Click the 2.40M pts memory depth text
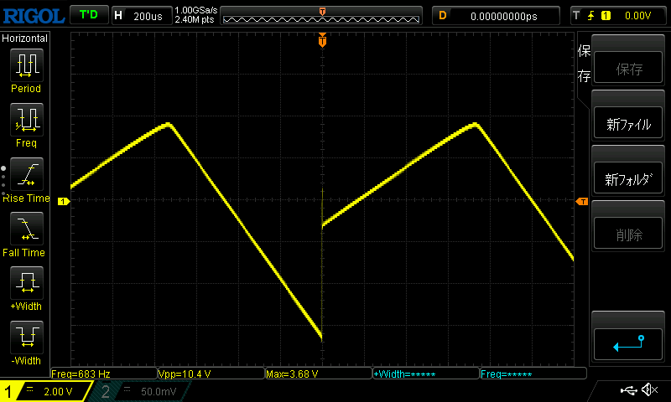671x402 pixels. coord(195,19)
